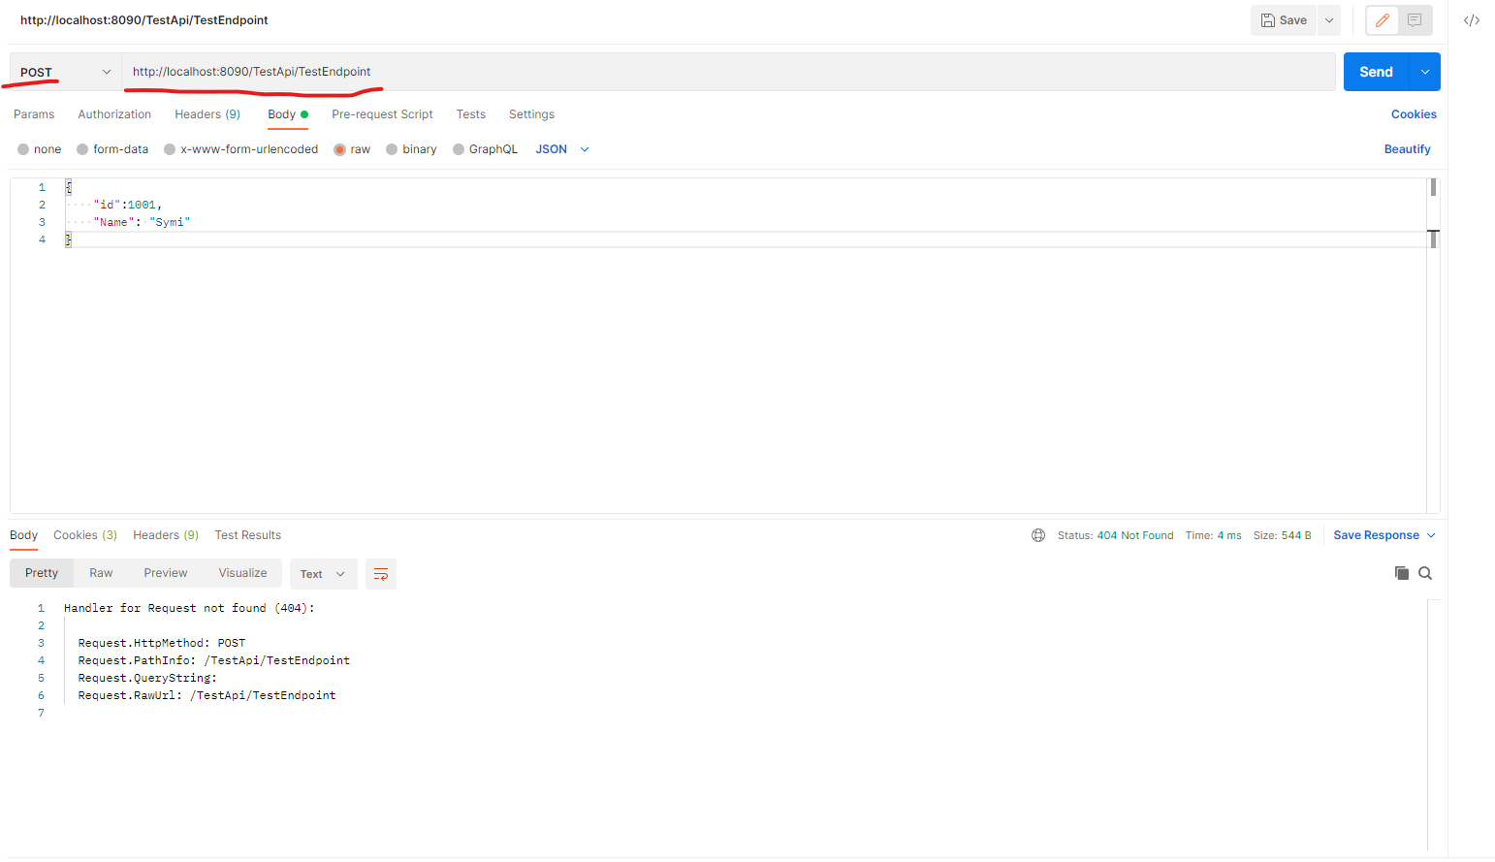The width and height of the screenshot is (1495, 862).
Task: Copy response using the copy icon
Action: [x=1401, y=573]
